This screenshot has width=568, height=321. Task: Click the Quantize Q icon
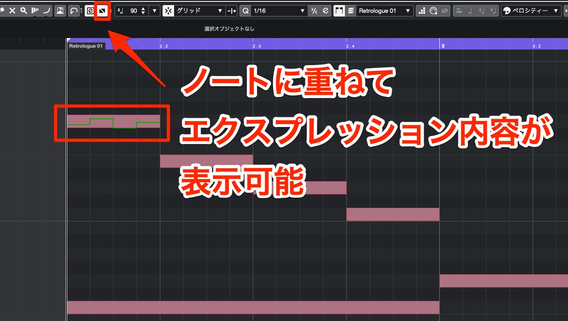[246, 11]
